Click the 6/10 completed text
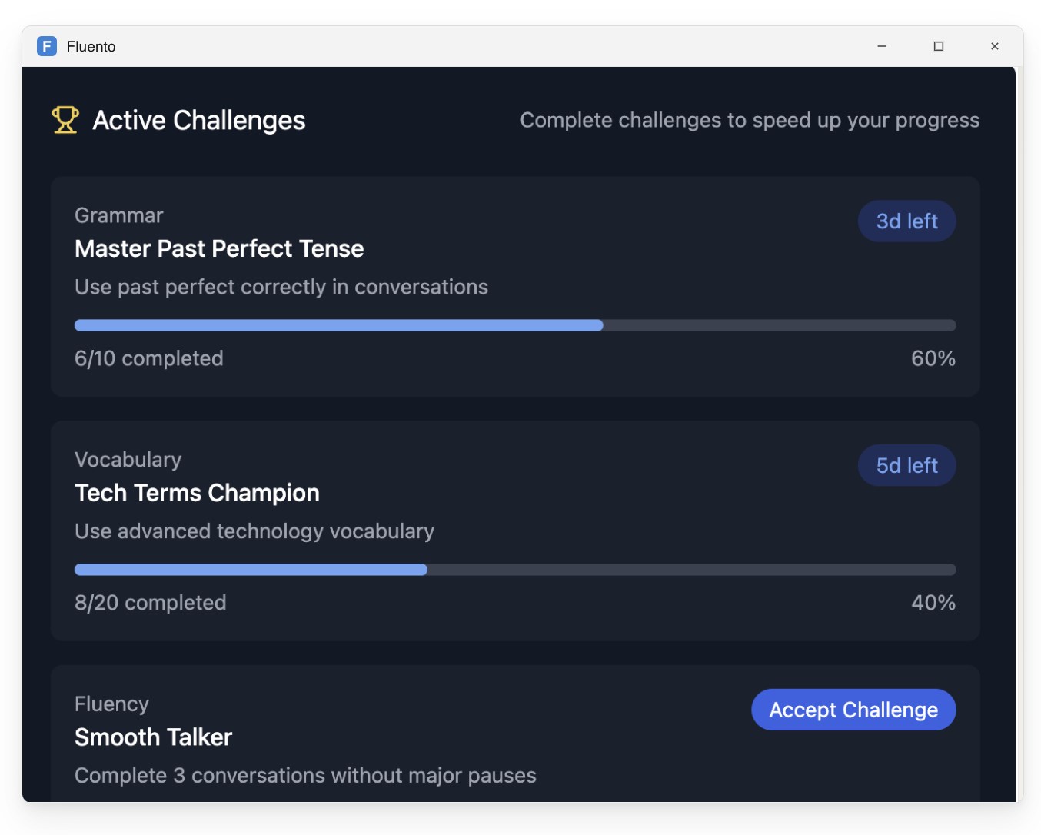This screenshot has width=1041, height=835. [x=149, y=358]
